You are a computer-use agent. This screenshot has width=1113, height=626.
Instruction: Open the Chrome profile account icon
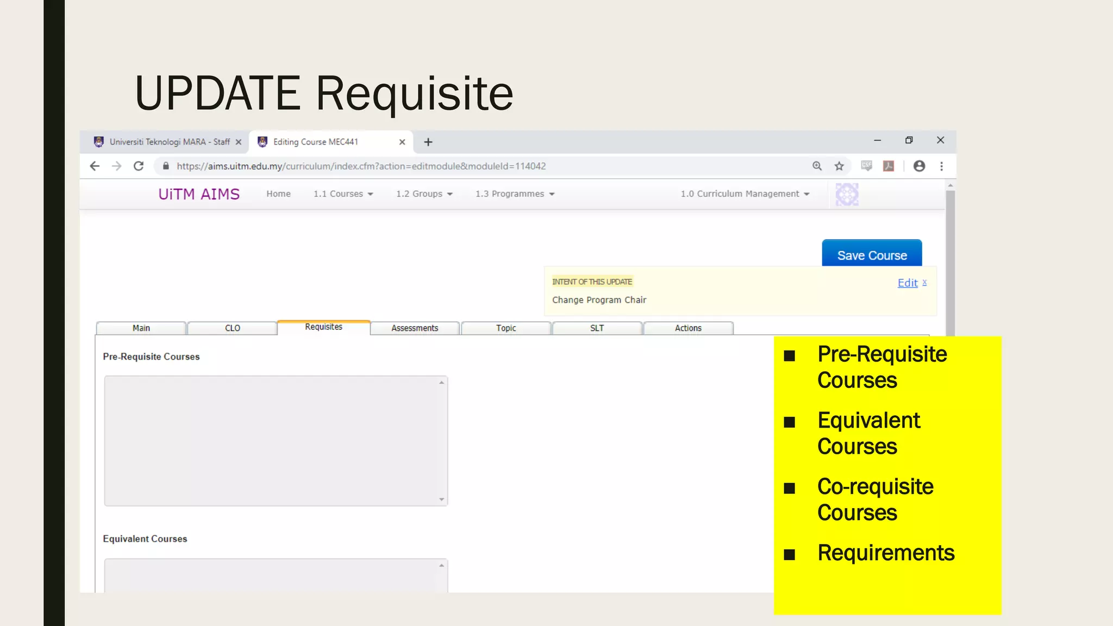tap(919, 166)
